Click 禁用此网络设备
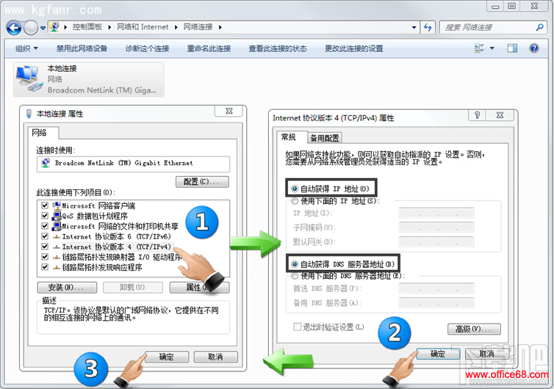This screenshot has height=389, width=554. tap(82, 48)
